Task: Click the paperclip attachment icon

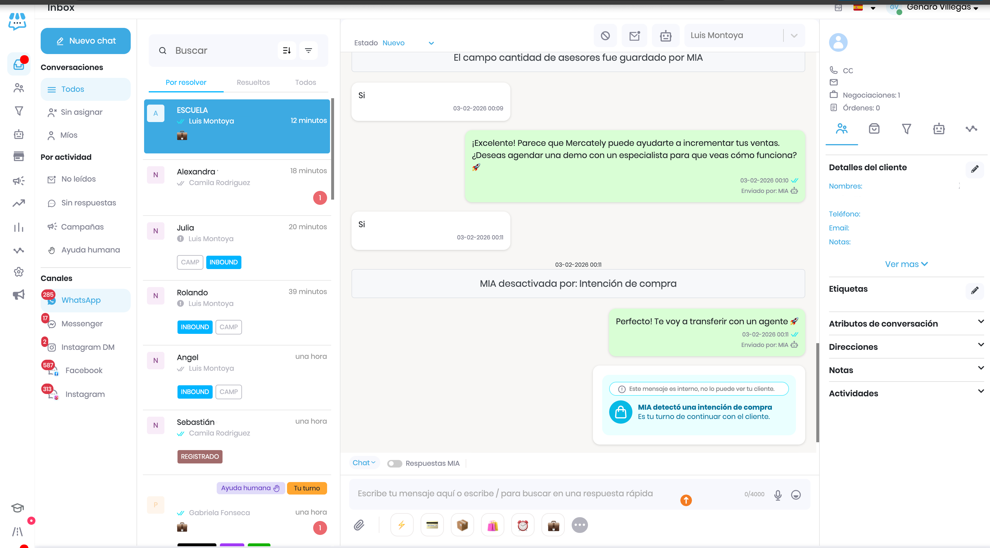Action: 359,524
